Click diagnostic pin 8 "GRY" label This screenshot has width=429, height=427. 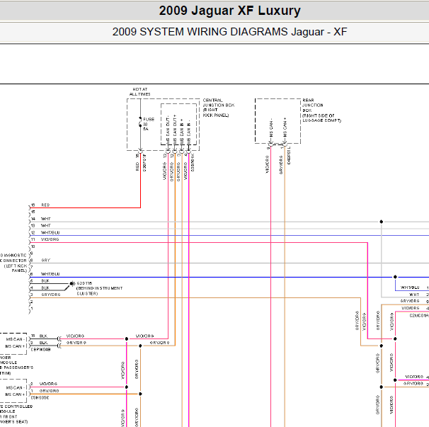(46, 261)
